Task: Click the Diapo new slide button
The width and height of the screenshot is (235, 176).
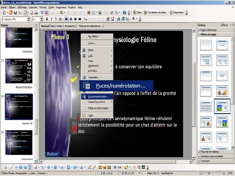Action: (x=138, y=12)
